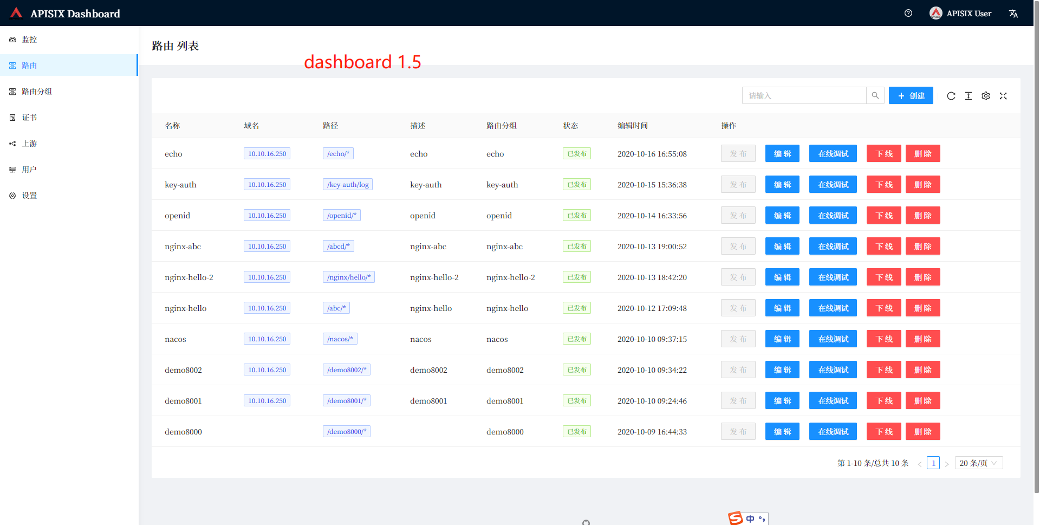Reload the route table with refresh icon
Viewport: 1040px width, 525px height.
coord(951,96)
